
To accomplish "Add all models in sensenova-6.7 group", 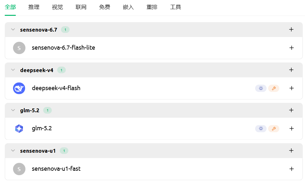I will click(291, 29).
